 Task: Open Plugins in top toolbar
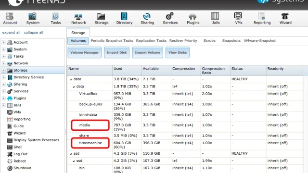click(x=193, y=18)
